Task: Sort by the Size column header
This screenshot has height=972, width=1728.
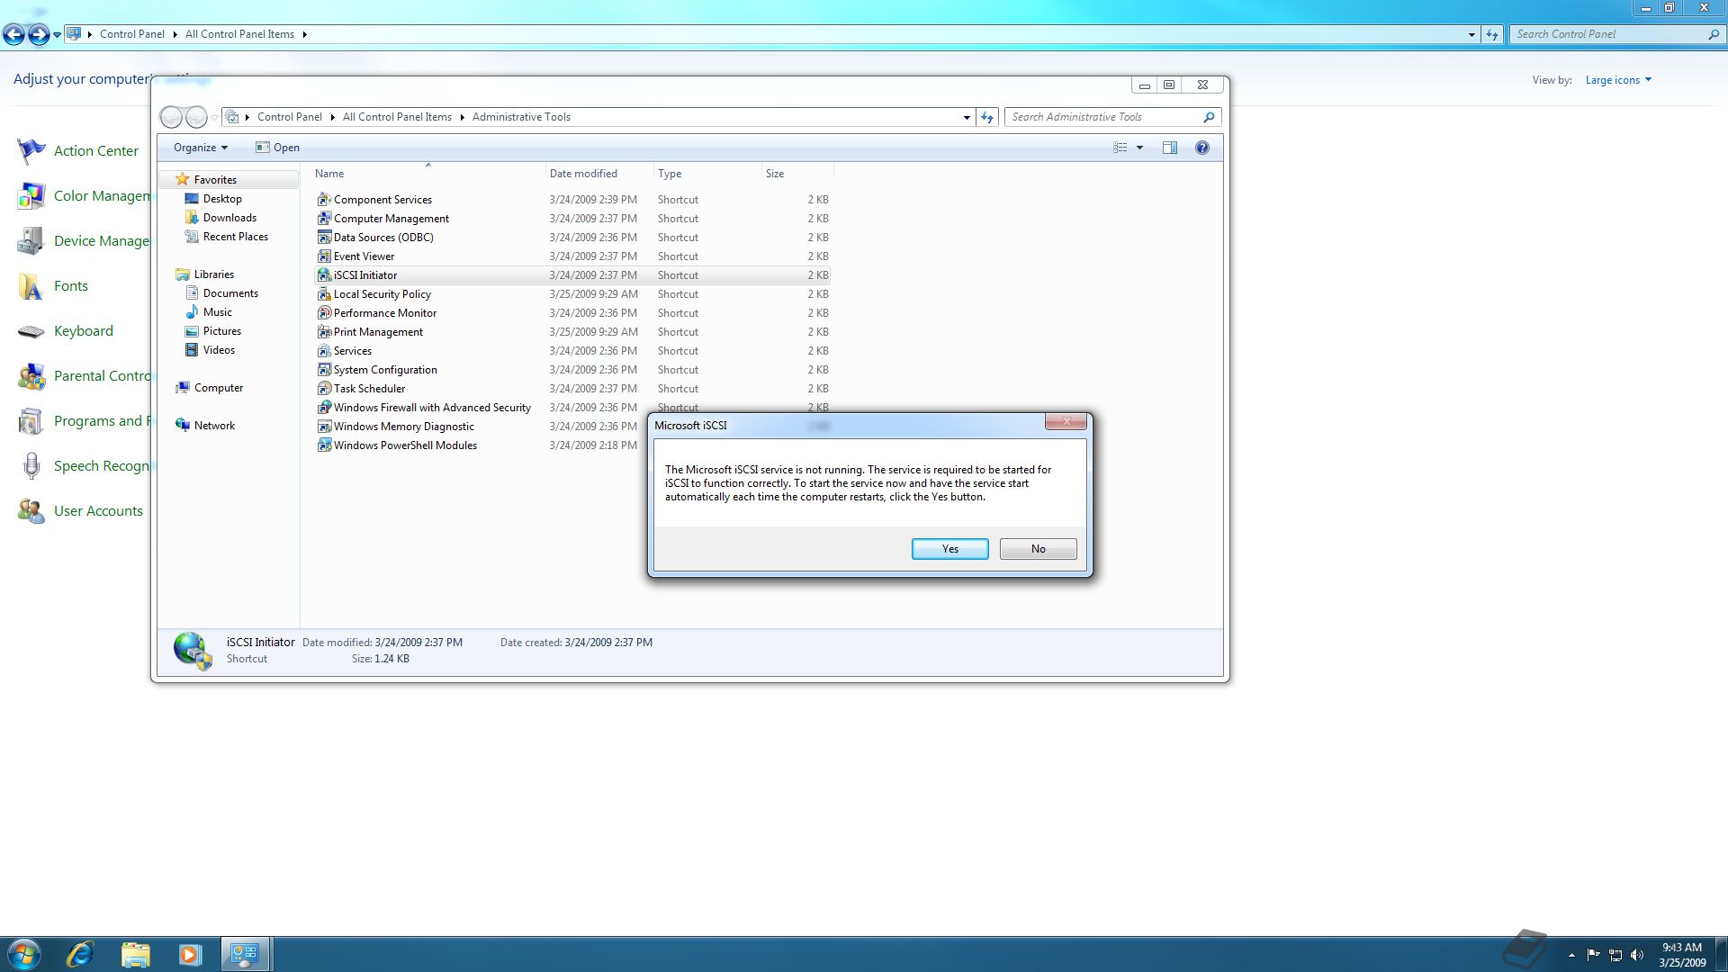Action: click(796, 174)
